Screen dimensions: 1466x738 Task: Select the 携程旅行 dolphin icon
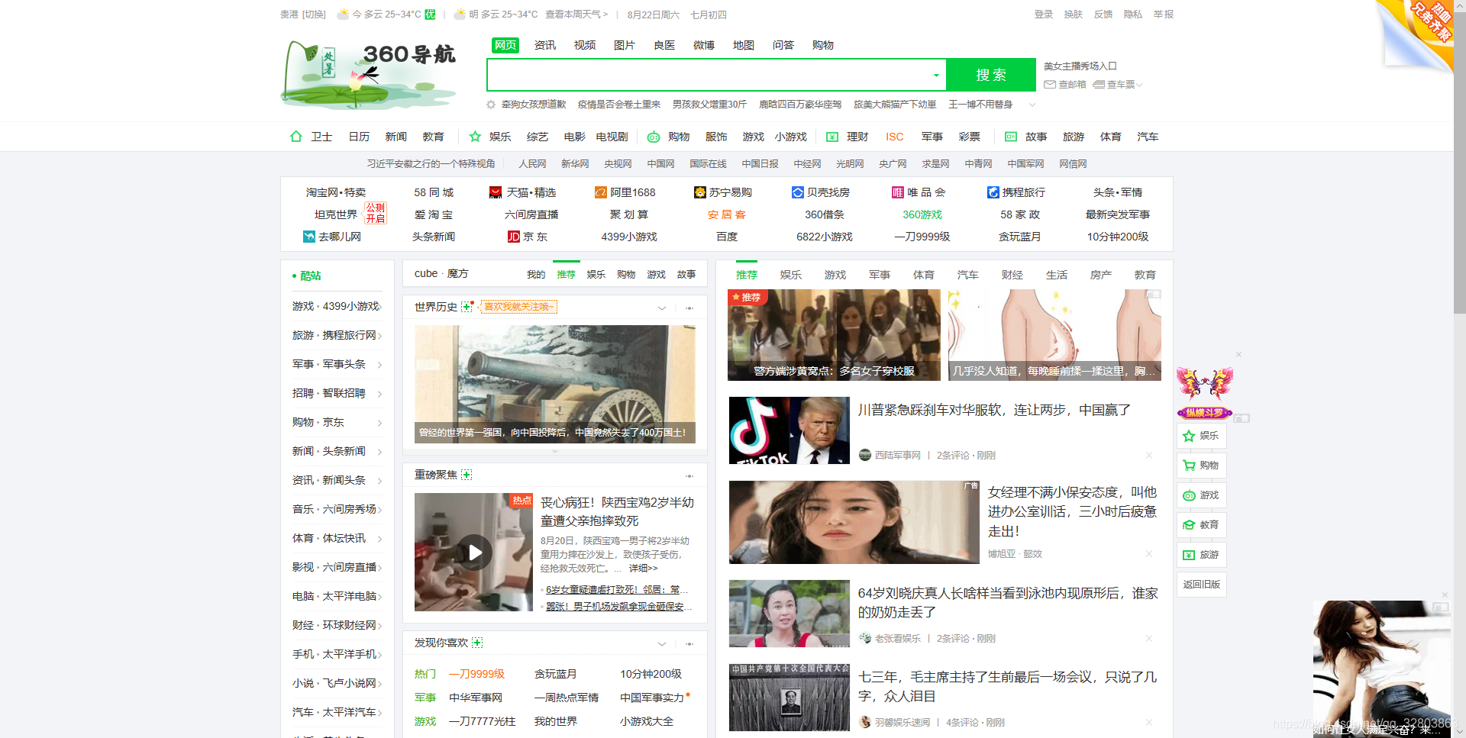point(993,192)
